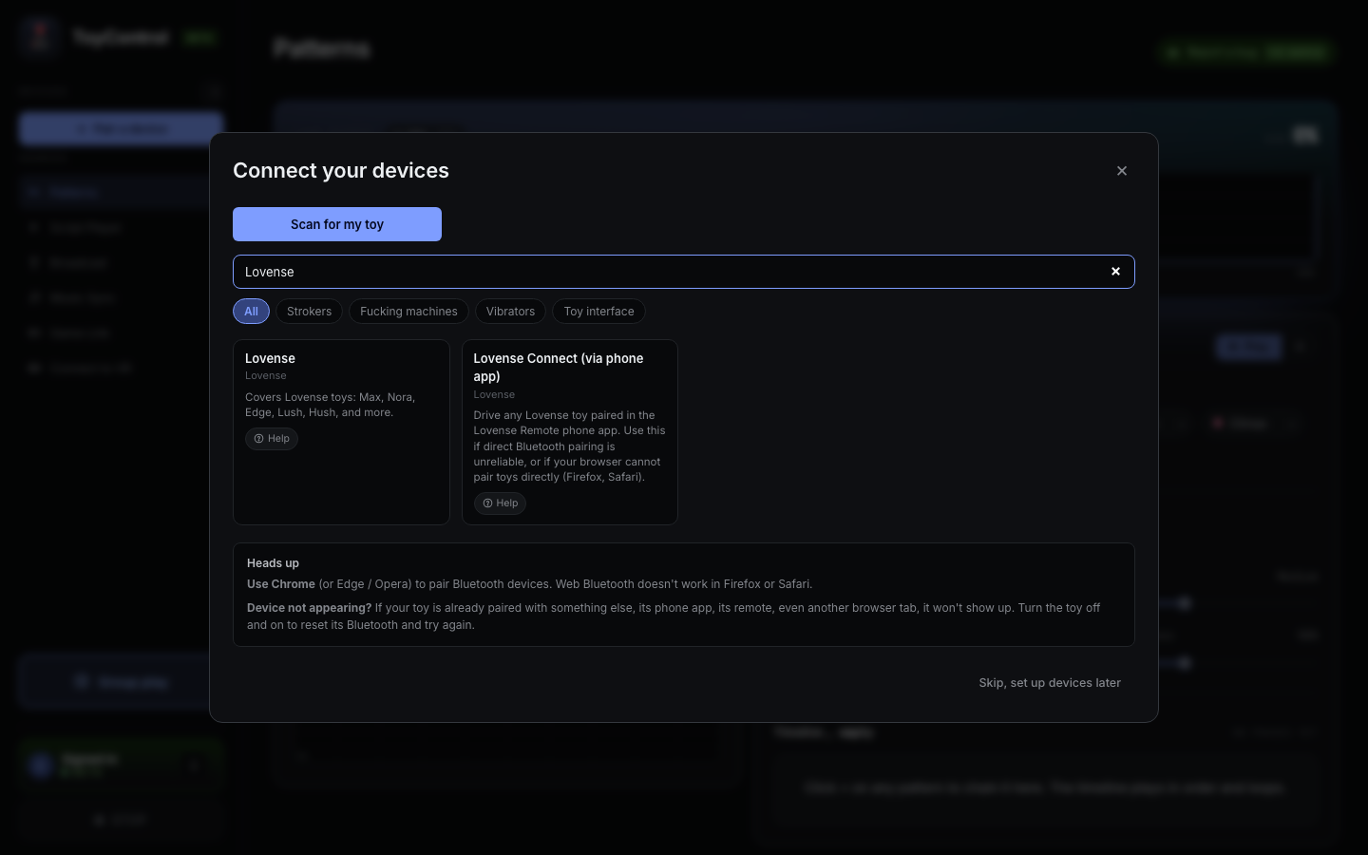Close the Connect your devices dialog
1368x855 pixels.
tap(1122, 171)
